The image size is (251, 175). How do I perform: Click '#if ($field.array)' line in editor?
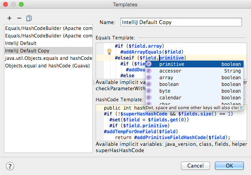139,46
